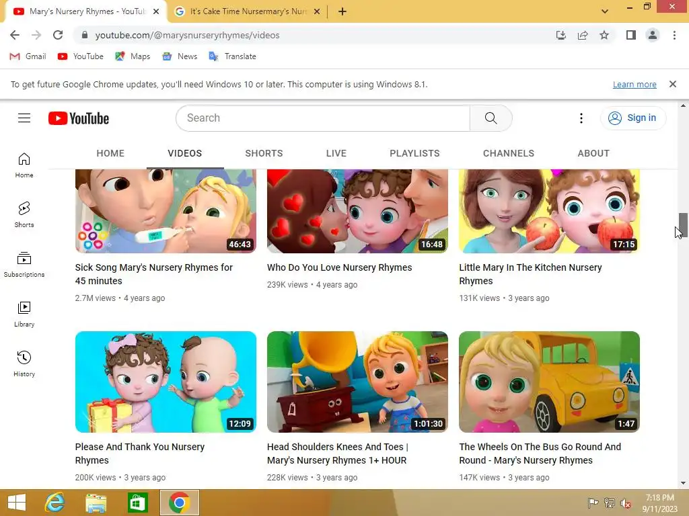Open a new browser tab
The width and height of the screenshot is (689, 516).
click(342, 11)
